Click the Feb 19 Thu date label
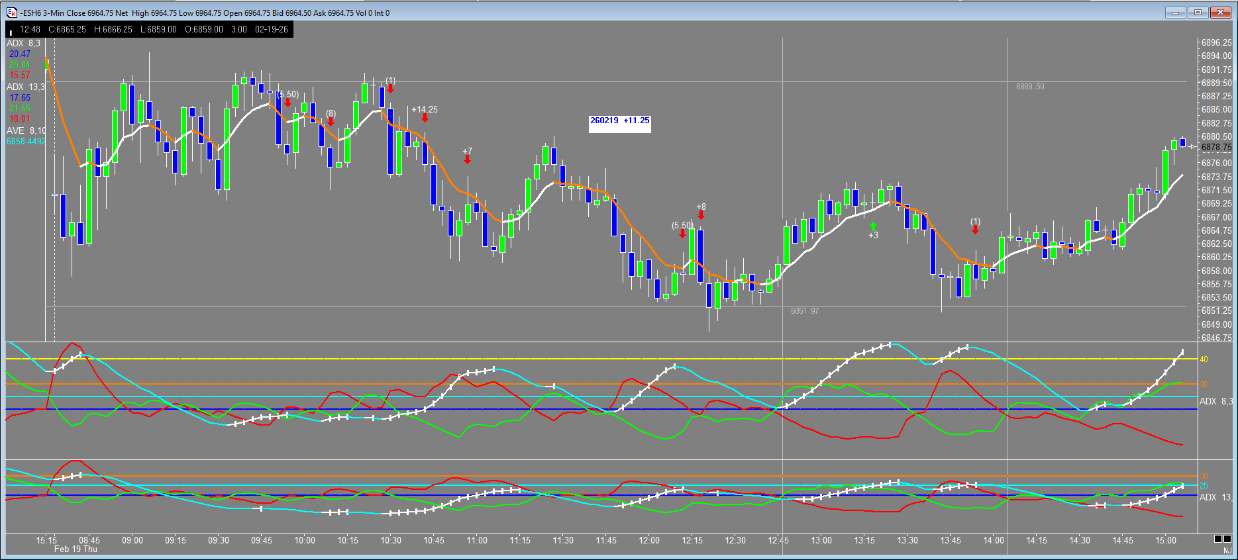1238x560 pixels. [76, 549]
